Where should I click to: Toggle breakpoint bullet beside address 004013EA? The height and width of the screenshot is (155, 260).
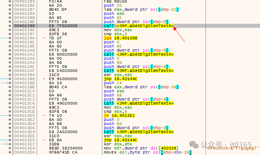coord(10,151)
